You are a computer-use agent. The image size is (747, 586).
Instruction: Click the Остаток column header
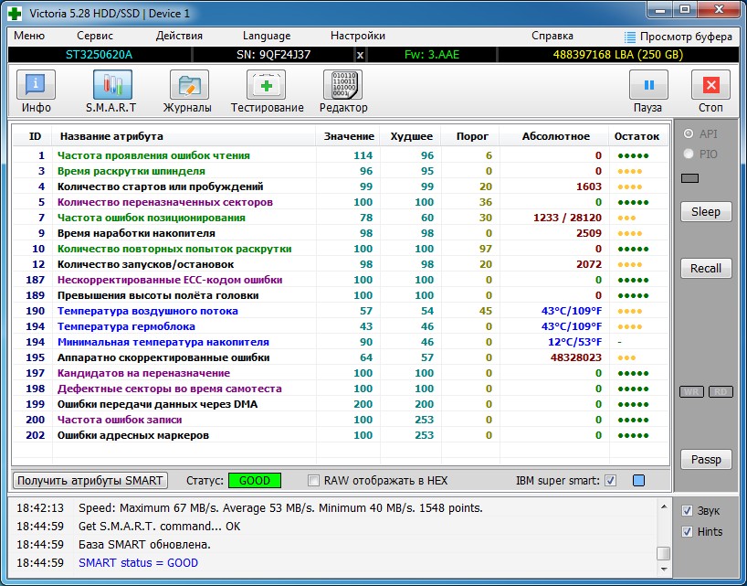pos(637,136)
